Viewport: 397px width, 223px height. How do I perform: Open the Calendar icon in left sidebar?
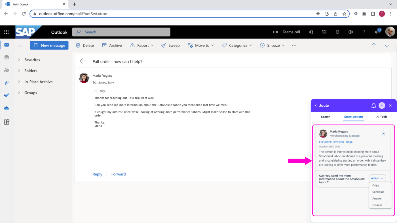(x=7, y=57)
